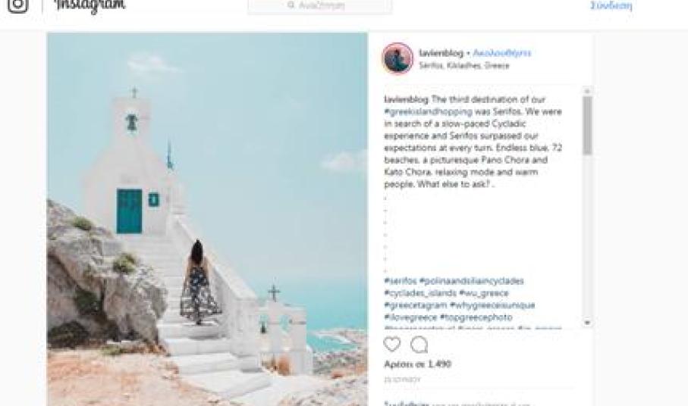Screen dimensions: 688x406
Task: Click the caption scrollbar up arrow
Action: (x=587, y=91)
